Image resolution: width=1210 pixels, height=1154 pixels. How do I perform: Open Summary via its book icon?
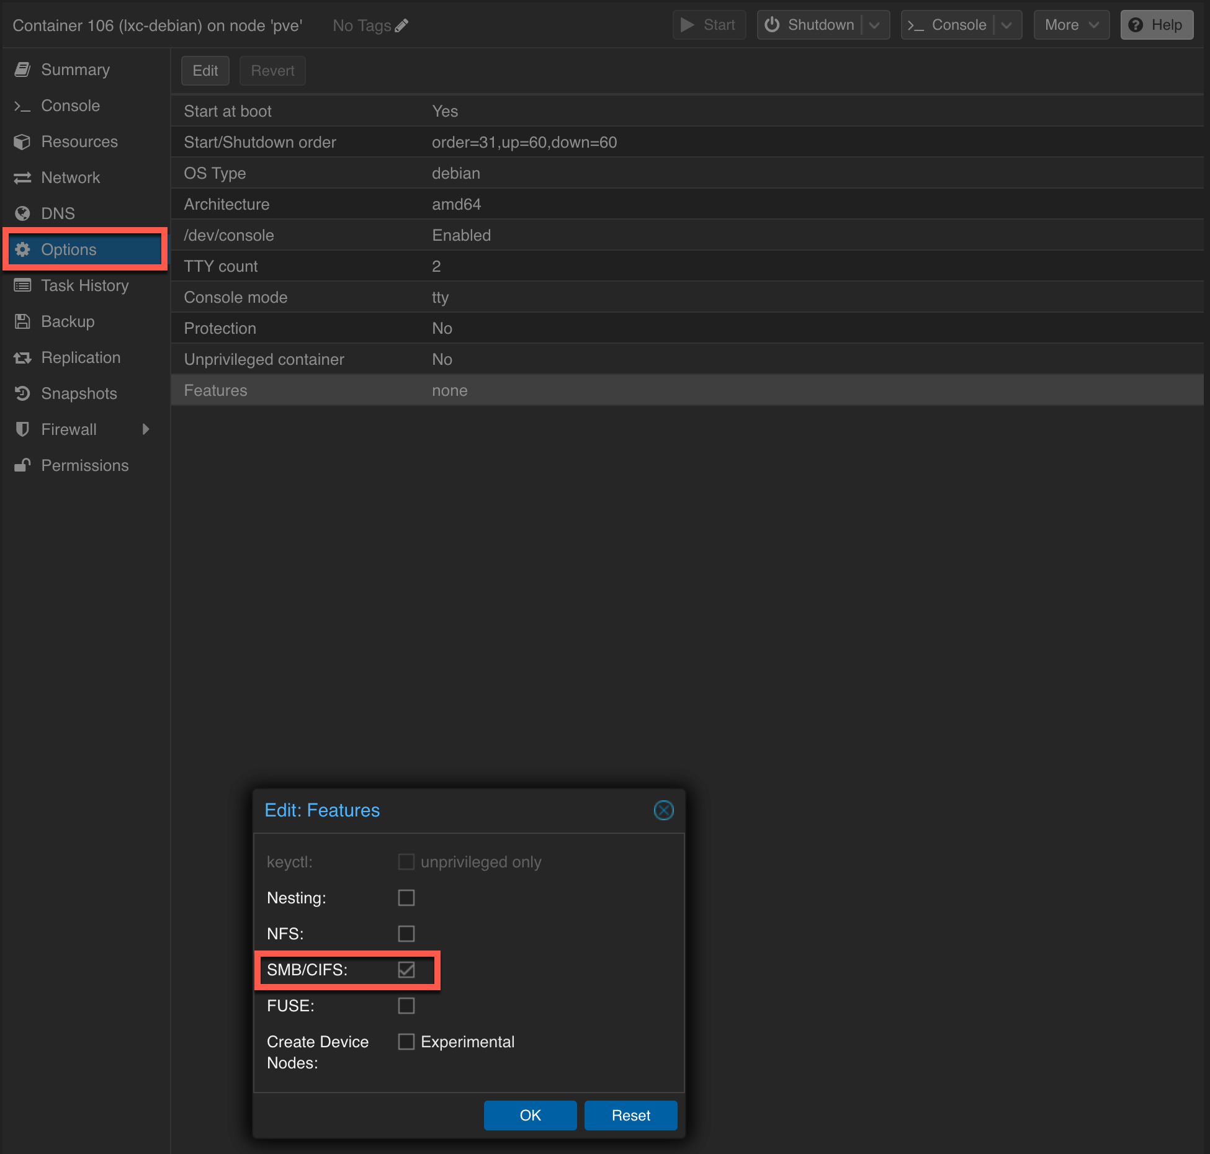[22, 69]
